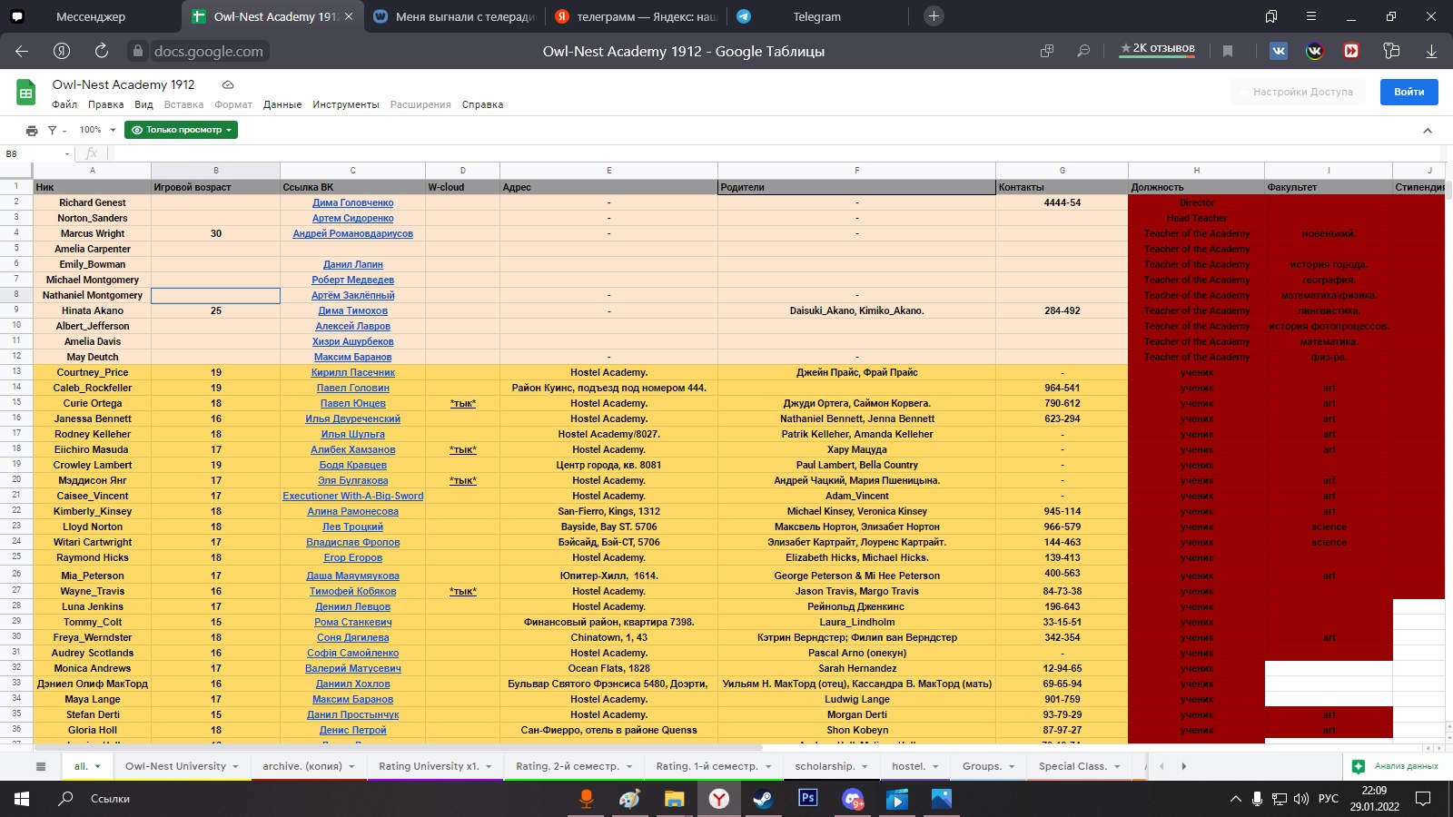Open 'Executioner With-A-Big-Sword' VK link
The image size is (1453, 817).
tap(352, 496)
